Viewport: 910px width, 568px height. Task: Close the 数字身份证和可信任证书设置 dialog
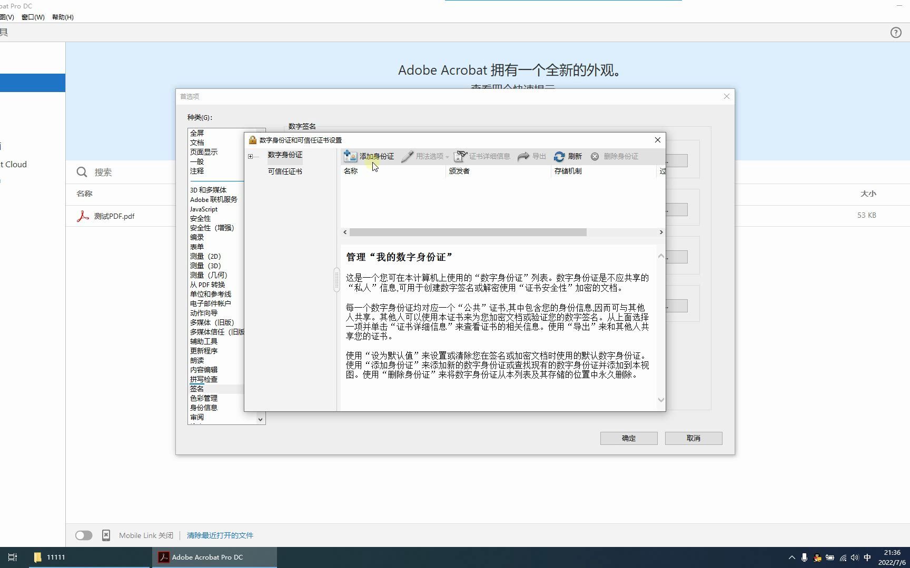pyautogui.click(x=657, y=140)
